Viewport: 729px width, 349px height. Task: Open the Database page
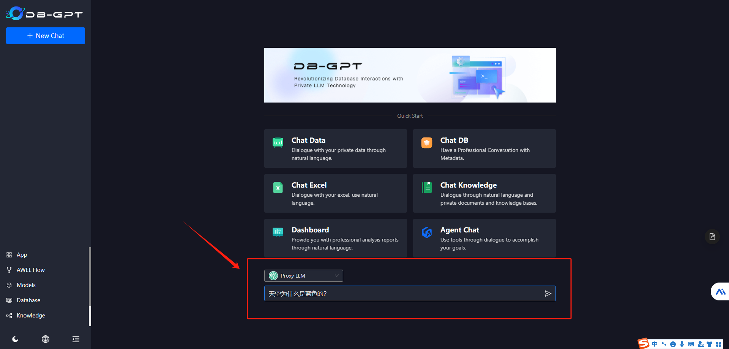pos(28,300)
